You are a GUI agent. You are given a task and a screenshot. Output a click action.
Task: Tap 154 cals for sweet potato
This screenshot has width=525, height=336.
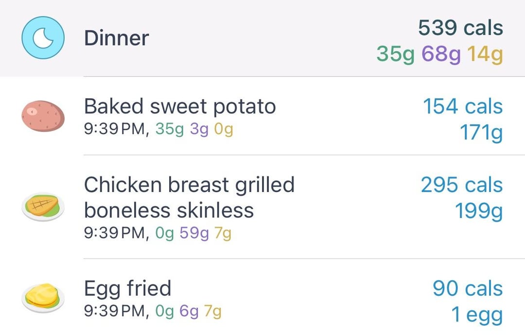coord(463,106)
